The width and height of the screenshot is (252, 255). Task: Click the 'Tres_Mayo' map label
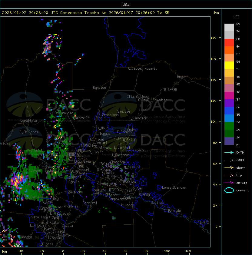tap(100, 128)
